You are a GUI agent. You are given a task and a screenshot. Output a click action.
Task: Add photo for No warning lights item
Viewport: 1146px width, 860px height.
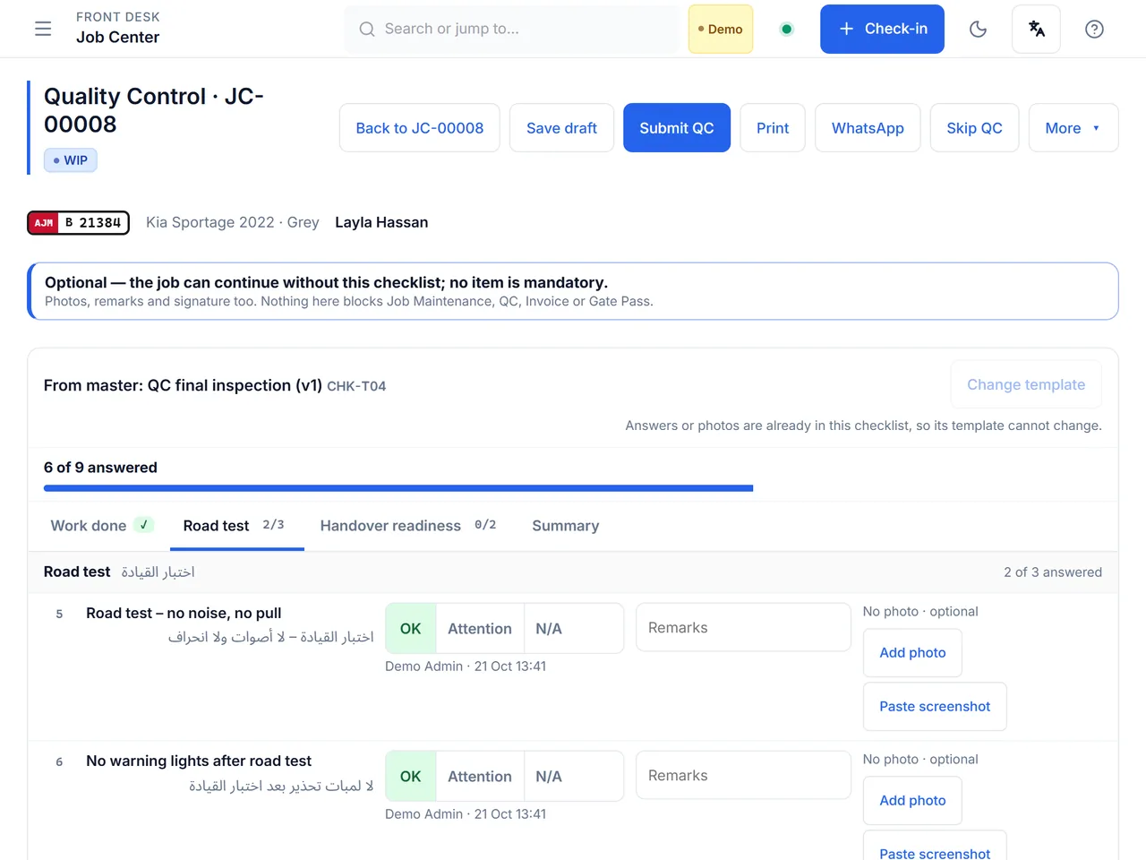(x=912, y=801)
